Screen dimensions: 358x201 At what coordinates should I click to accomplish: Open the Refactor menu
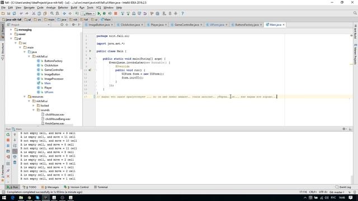pyautogui.click(x=63, y=7)
